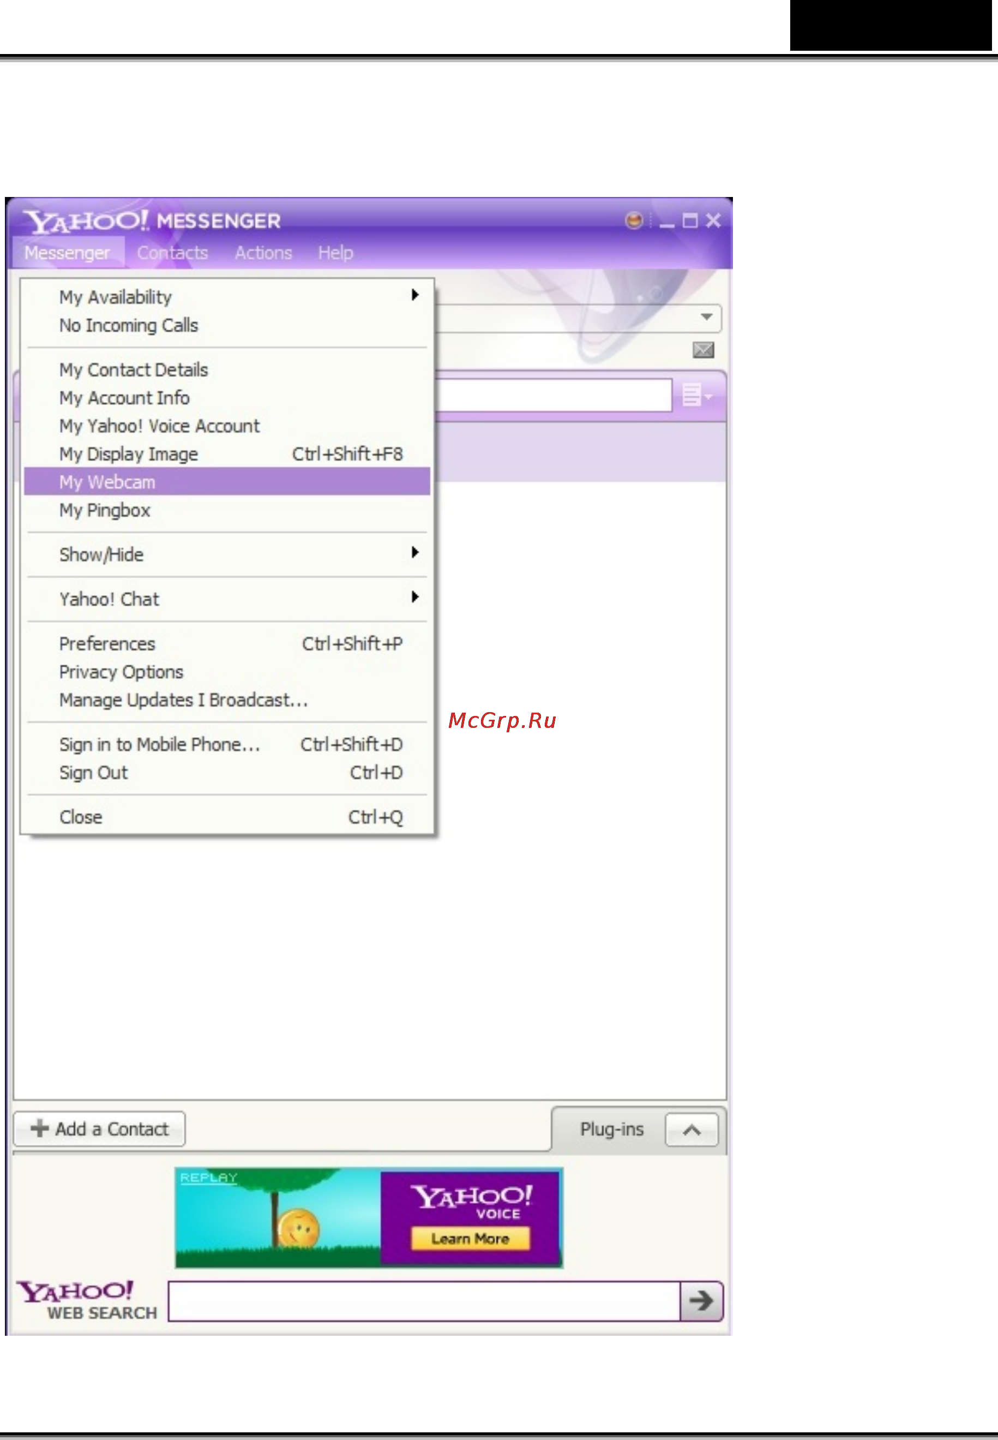Screen dimensions: 998x1440
Task: Open the Messenger menu
Action: [x=68, y=253]
